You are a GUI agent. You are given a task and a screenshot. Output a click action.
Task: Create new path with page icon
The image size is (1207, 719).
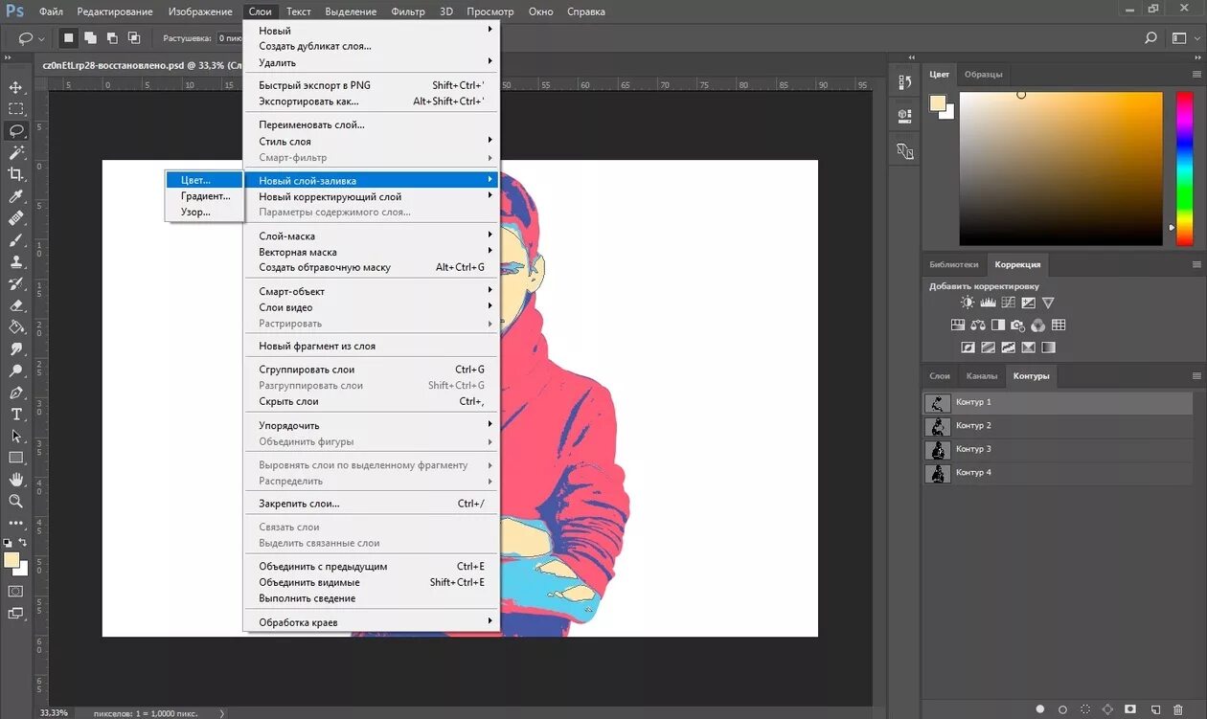coord(1155,709)
